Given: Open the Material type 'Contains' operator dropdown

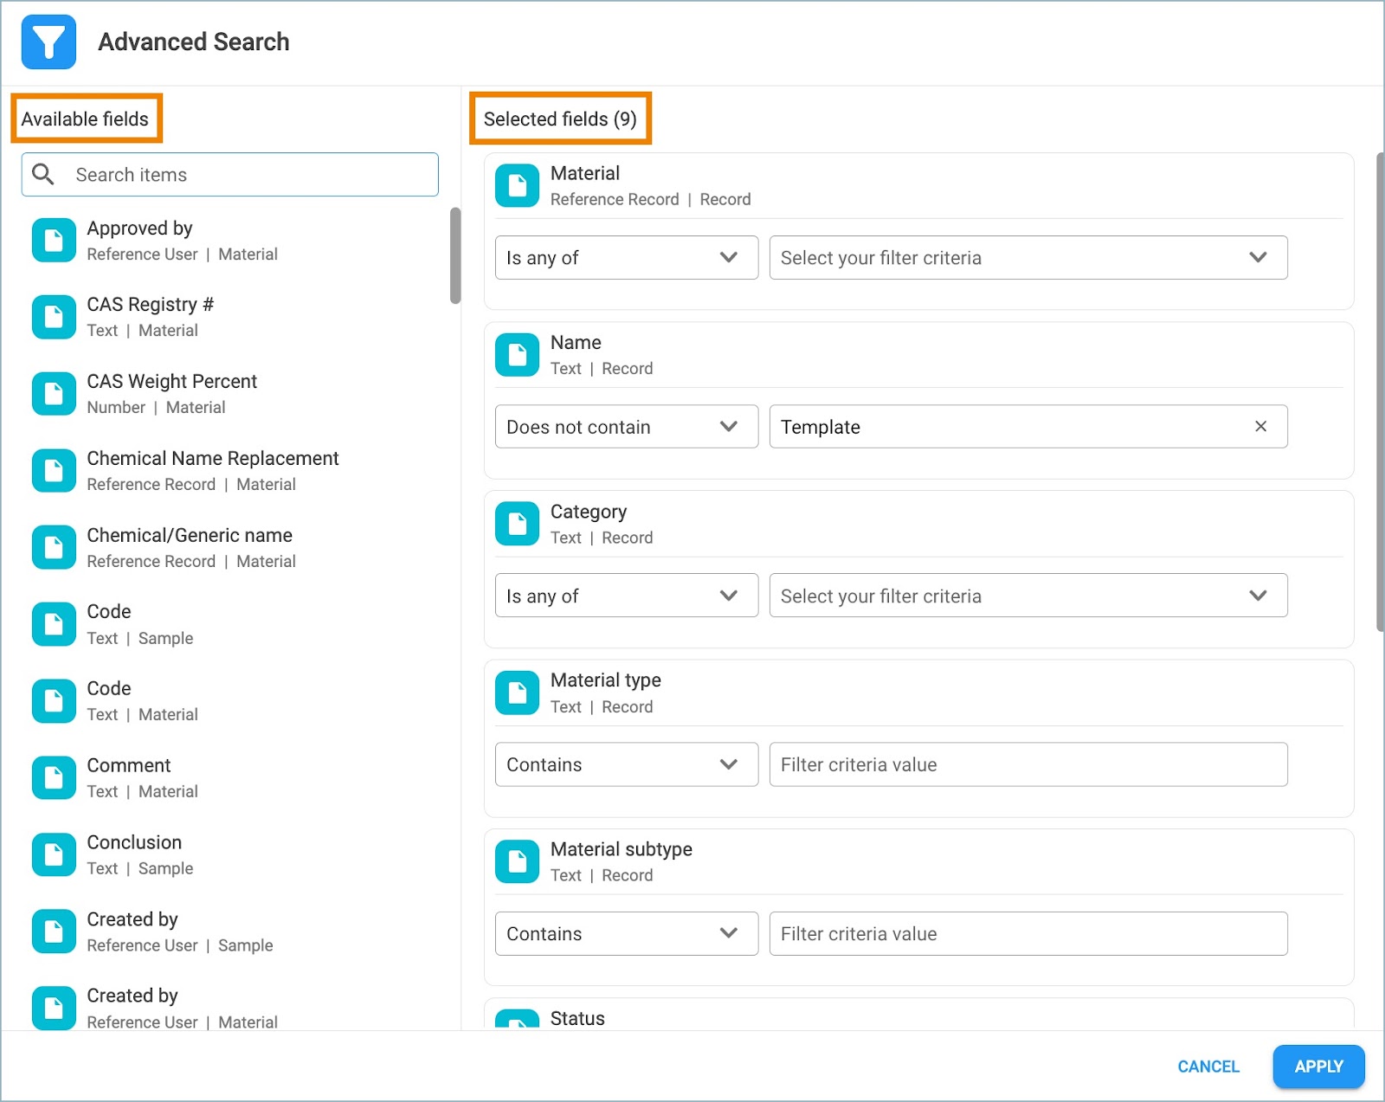Looking at the screenshot, I should (x=627, y=764).
